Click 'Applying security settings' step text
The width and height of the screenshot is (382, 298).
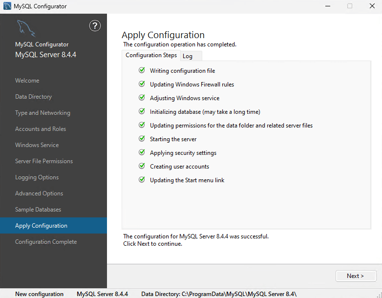click(x=183, y=153)
